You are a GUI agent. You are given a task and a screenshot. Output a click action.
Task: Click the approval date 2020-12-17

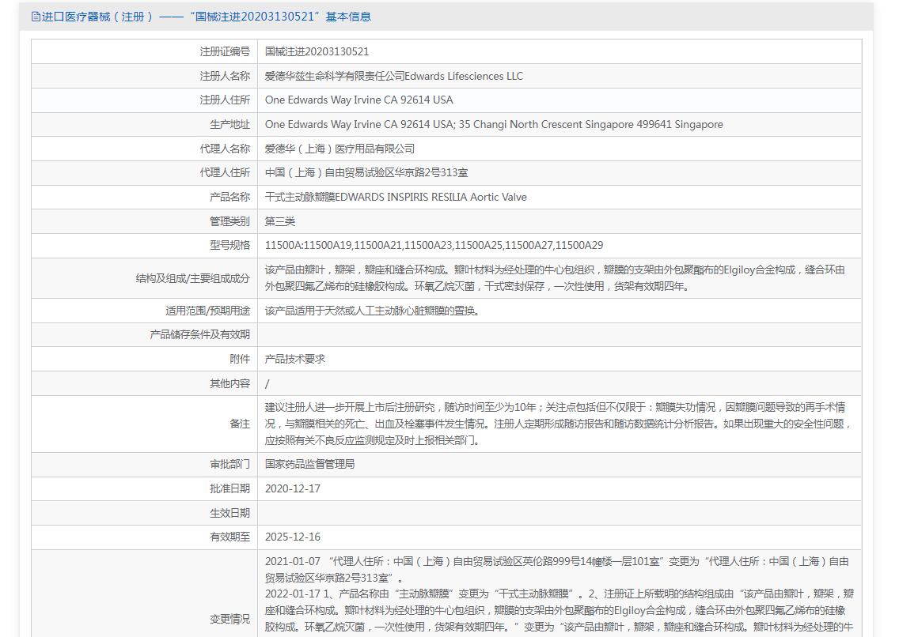pyautogui.click(x=293, y=488)
